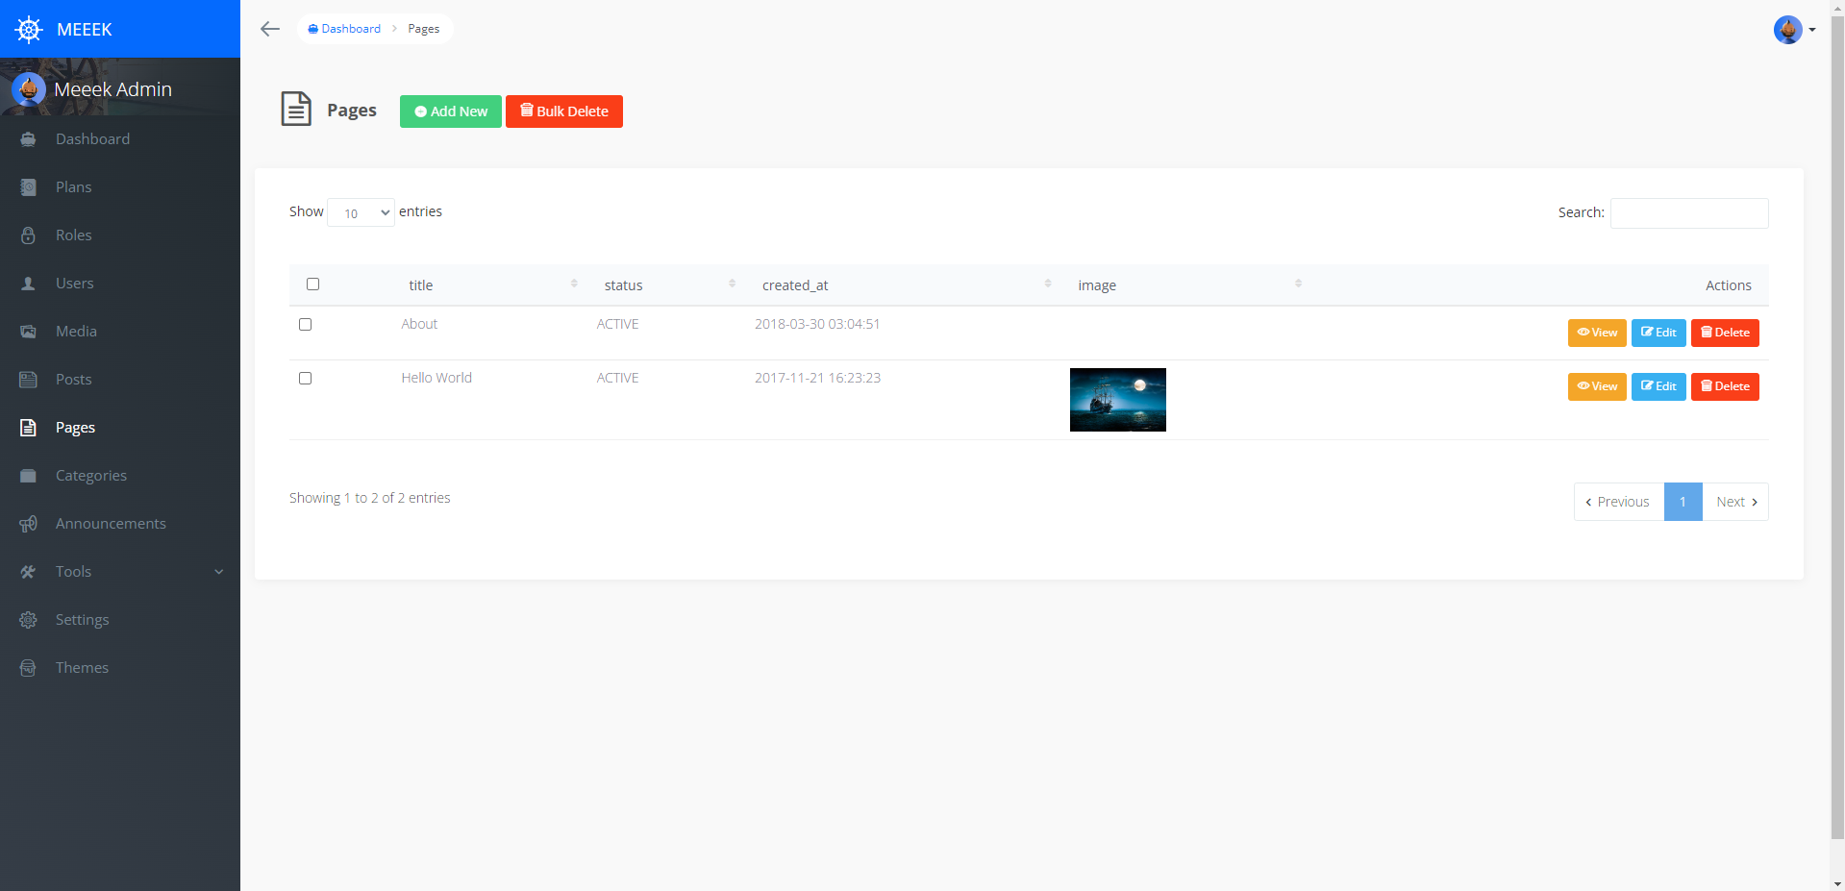Open the Settings gear in the sidebar
The image size is (1845, 891).
pos(29,619)
